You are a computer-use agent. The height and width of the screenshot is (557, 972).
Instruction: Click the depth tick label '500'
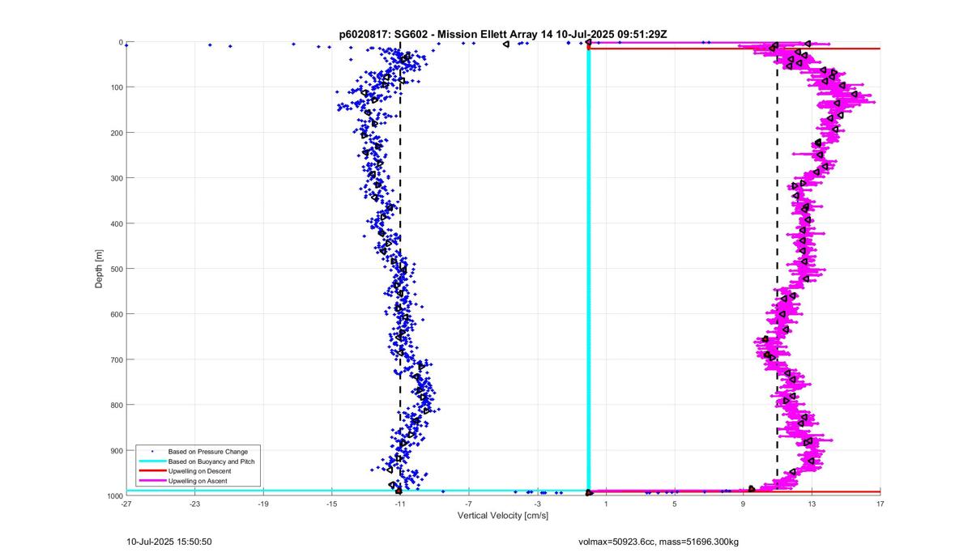[x=116, y=269]
